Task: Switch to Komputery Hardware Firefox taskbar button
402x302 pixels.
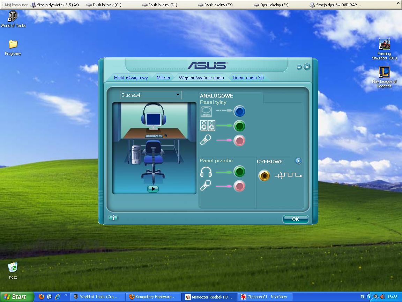Action: point(153,297)
